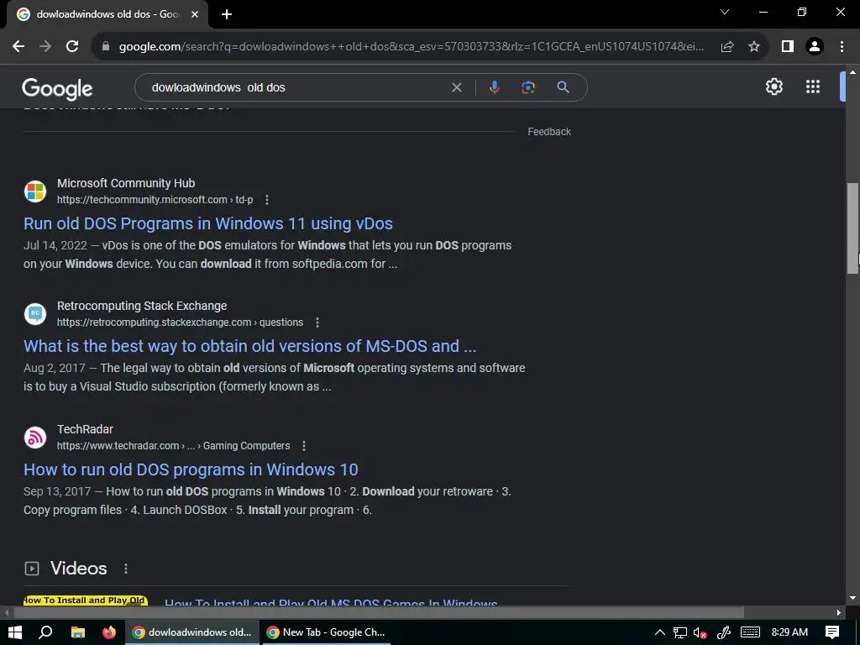Click the horizontal scrollbar thumb
Image resolution: width=860 pixels, height=645 pixels.
(379, 612)
